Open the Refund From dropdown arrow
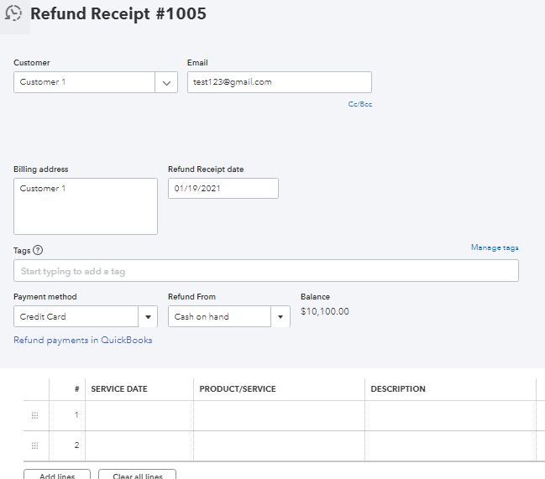 coord(280,316)
